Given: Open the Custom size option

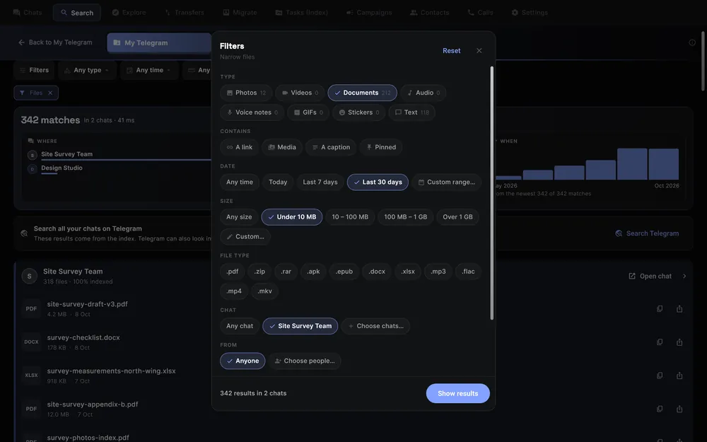Looking at the screenshot, I should (x=245, y=237).
